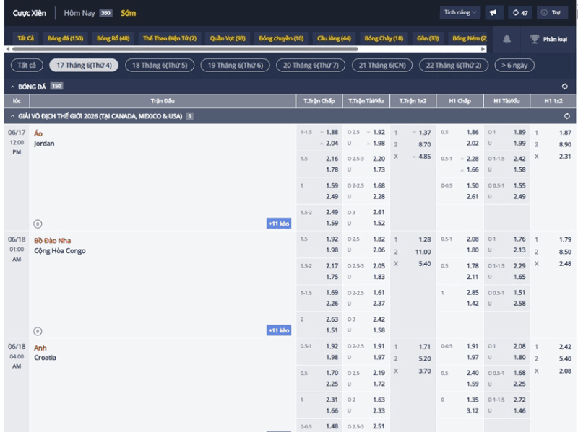Click the sports category horizontal scrollbar
The image size is (578, 432).
[185, 49]
